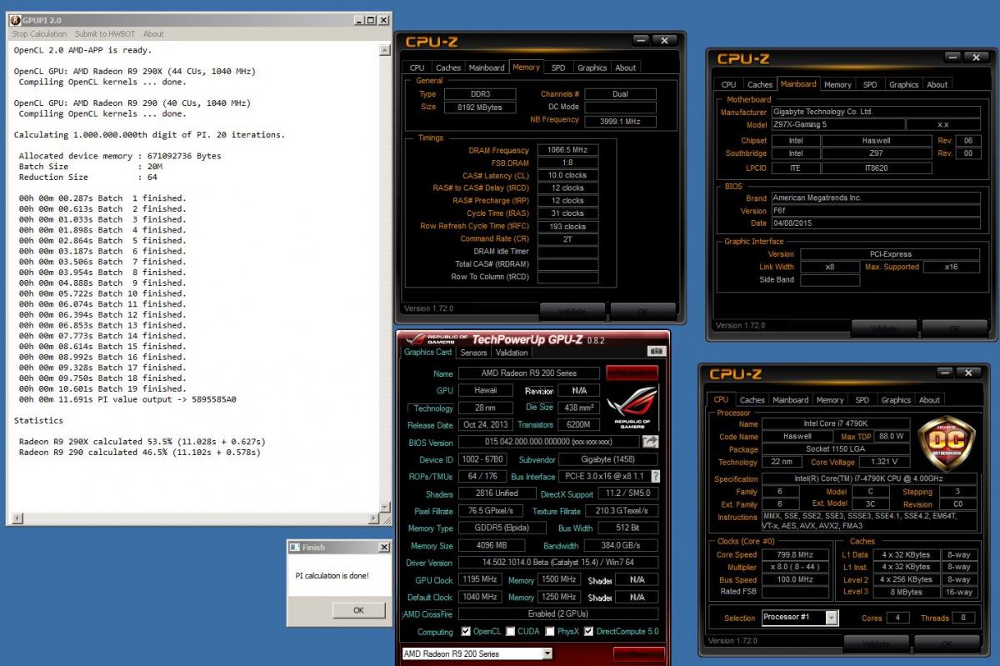Click the motherboard Model 'Z97X-Gaming 5' field
This screenshot has width=1000, height=666.
836,124
